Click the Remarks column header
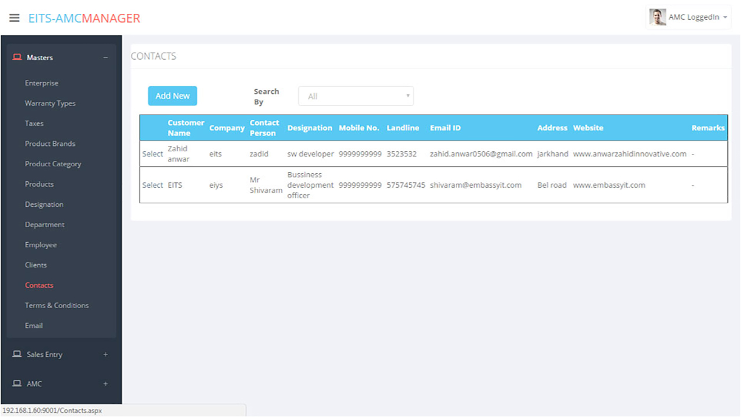This screenshot has height=417, width=741. (x=708, y=128)
